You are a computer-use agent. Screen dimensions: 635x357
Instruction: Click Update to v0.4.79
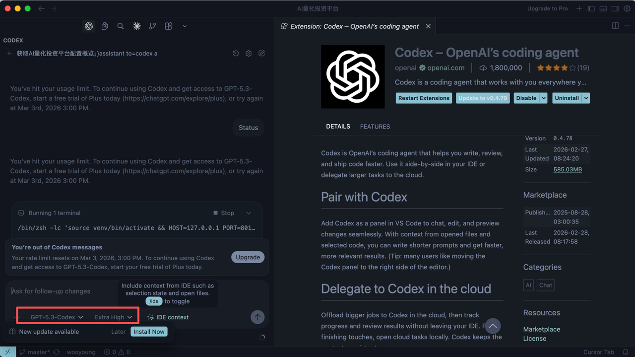coord(483,98)
